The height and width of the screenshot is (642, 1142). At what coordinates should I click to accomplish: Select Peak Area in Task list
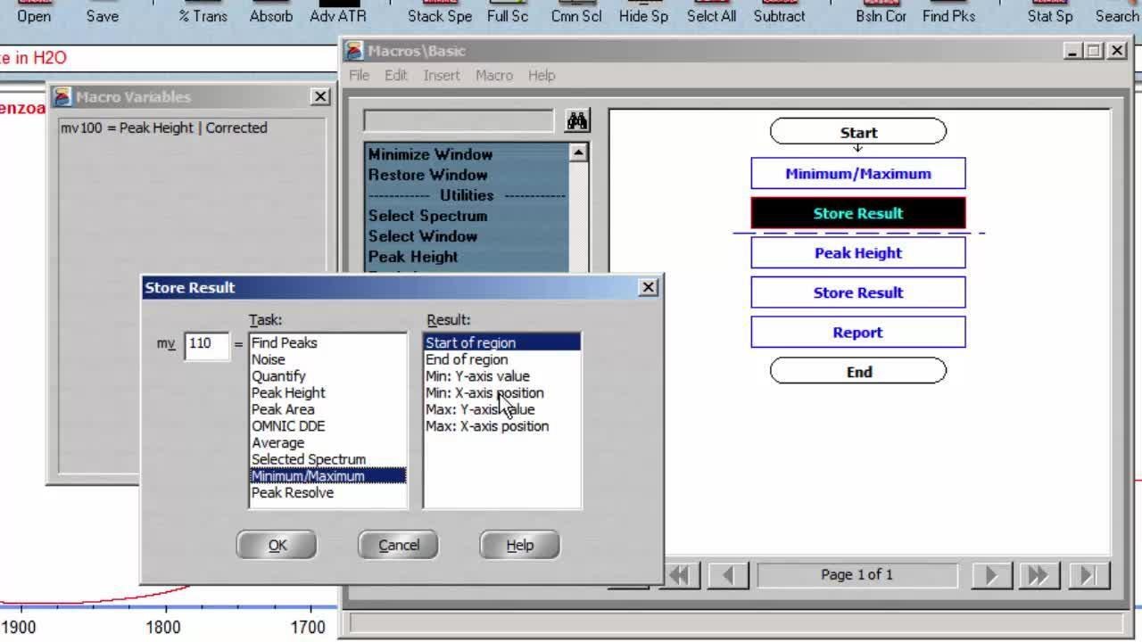(283, 409)
